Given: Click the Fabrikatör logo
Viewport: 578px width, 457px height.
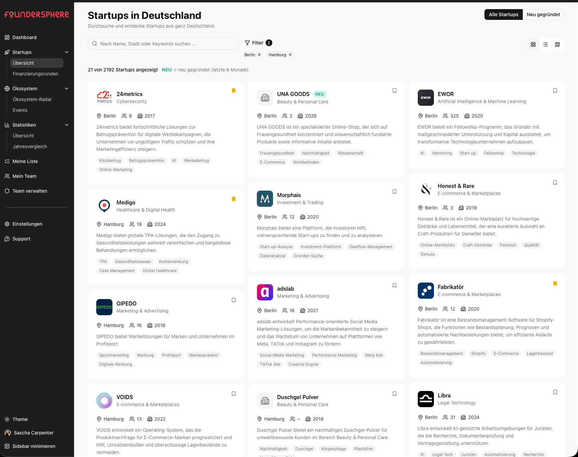Looking at the screenshot, I should 426,291.
